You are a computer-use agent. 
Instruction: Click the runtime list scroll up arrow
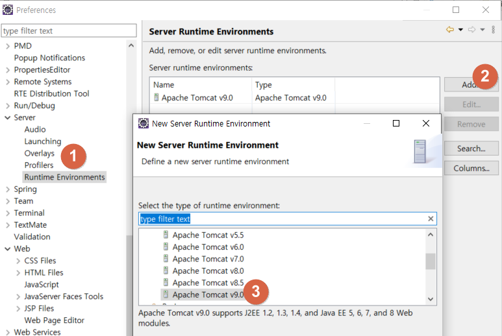pos(431,235)
